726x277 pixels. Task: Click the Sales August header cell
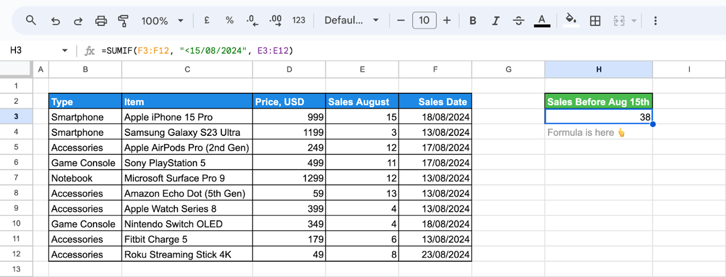tap(362, 101)
